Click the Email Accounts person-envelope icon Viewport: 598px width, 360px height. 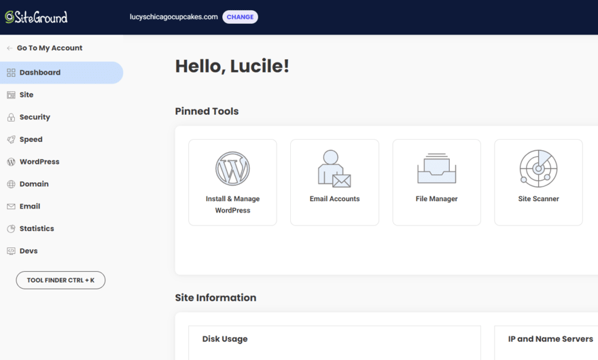(x=334, y=168)
